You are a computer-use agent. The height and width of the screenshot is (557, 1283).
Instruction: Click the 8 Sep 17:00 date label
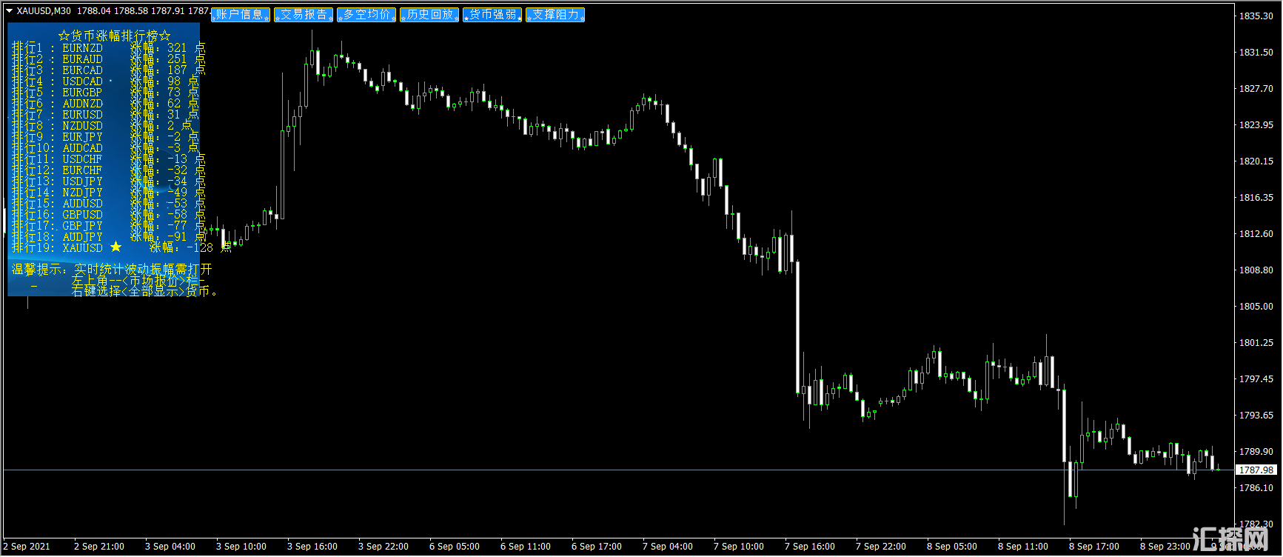coord(1093,547)
